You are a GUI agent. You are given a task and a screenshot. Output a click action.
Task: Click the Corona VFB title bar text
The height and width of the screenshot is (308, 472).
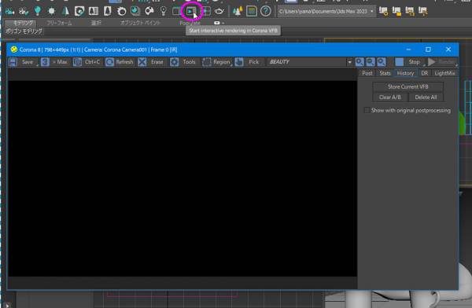click(98, 49)
